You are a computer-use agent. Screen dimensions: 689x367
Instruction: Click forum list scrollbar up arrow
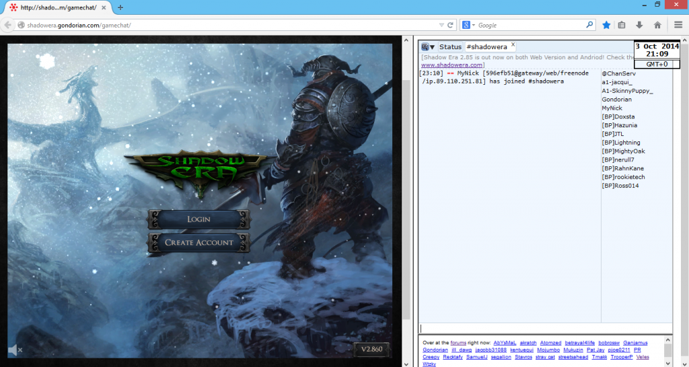point(668,339)
